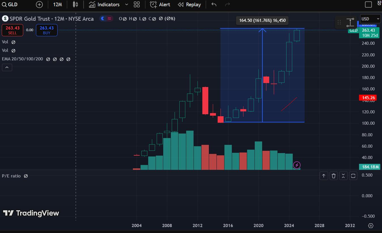382x233 pixels.
Task: Maximize the P/E ratio pane
Action: [353, 176]
